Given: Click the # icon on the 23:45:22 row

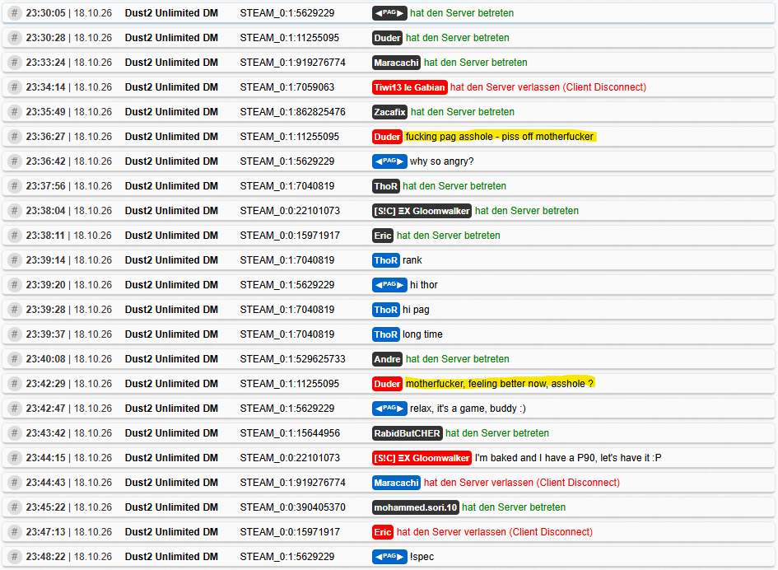Looking at the screenshot, I should (14, 507).
